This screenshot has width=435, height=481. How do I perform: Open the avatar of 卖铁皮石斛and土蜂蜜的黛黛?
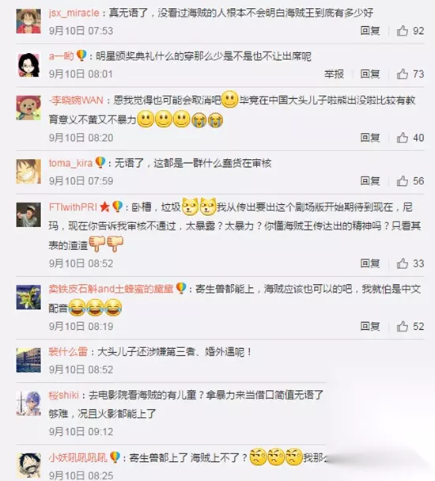pyautogui.click(x=28, y=297)
